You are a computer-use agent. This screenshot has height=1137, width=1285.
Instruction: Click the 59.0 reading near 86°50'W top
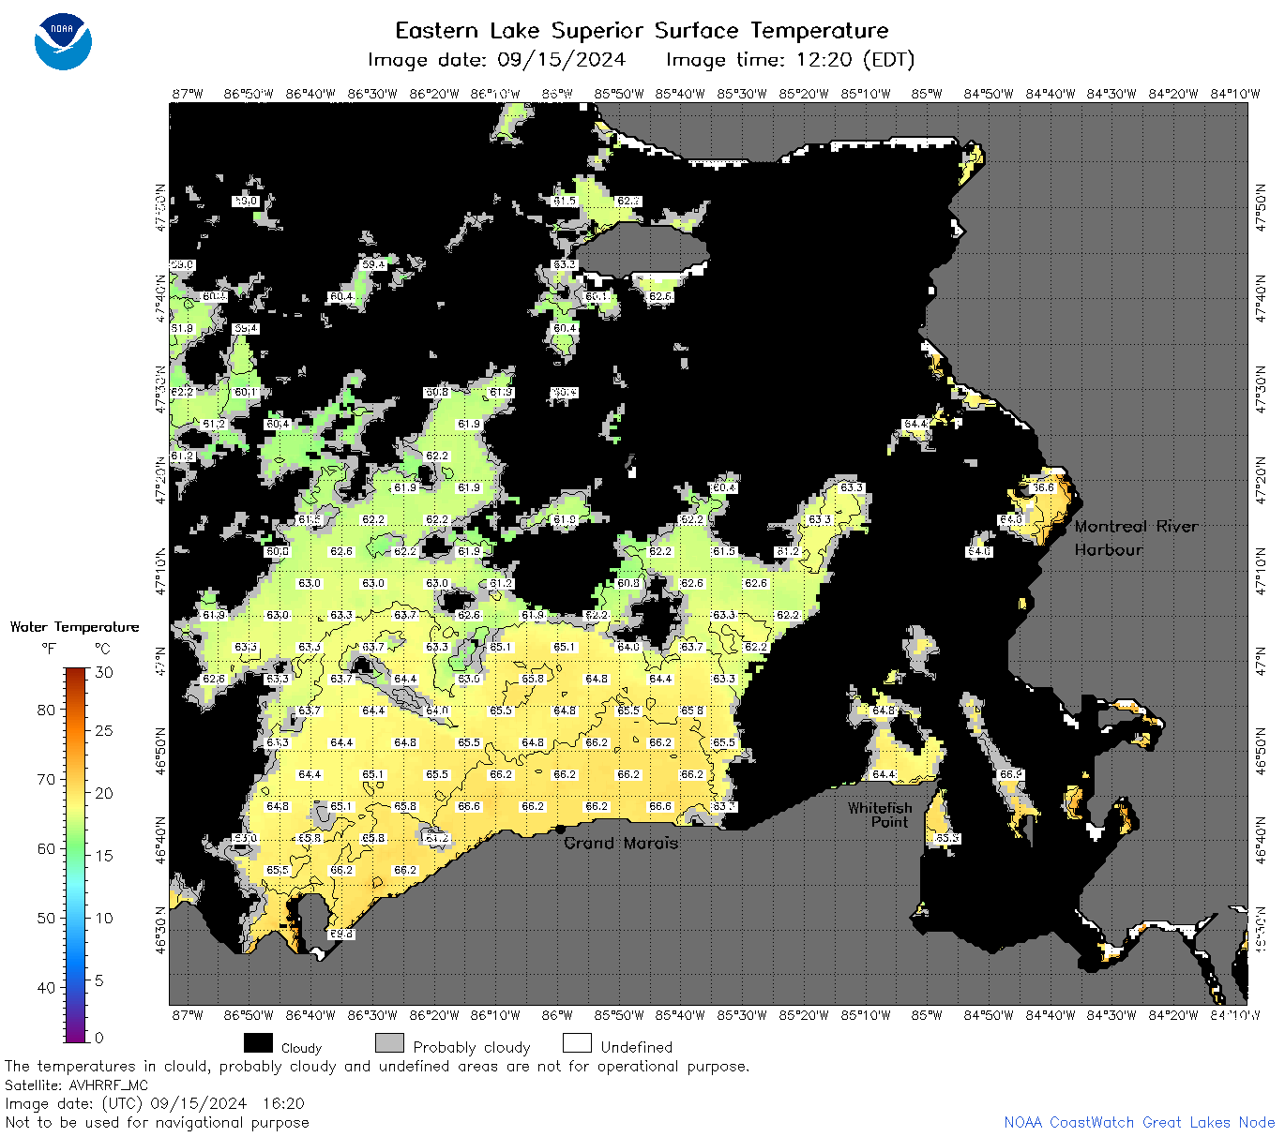point(246,201)
